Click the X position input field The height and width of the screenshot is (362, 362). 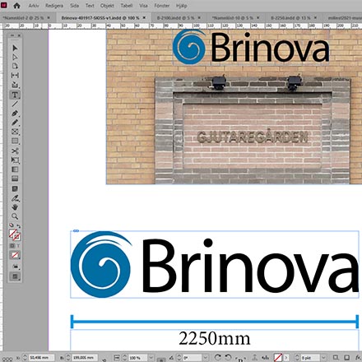pos(42,358)
